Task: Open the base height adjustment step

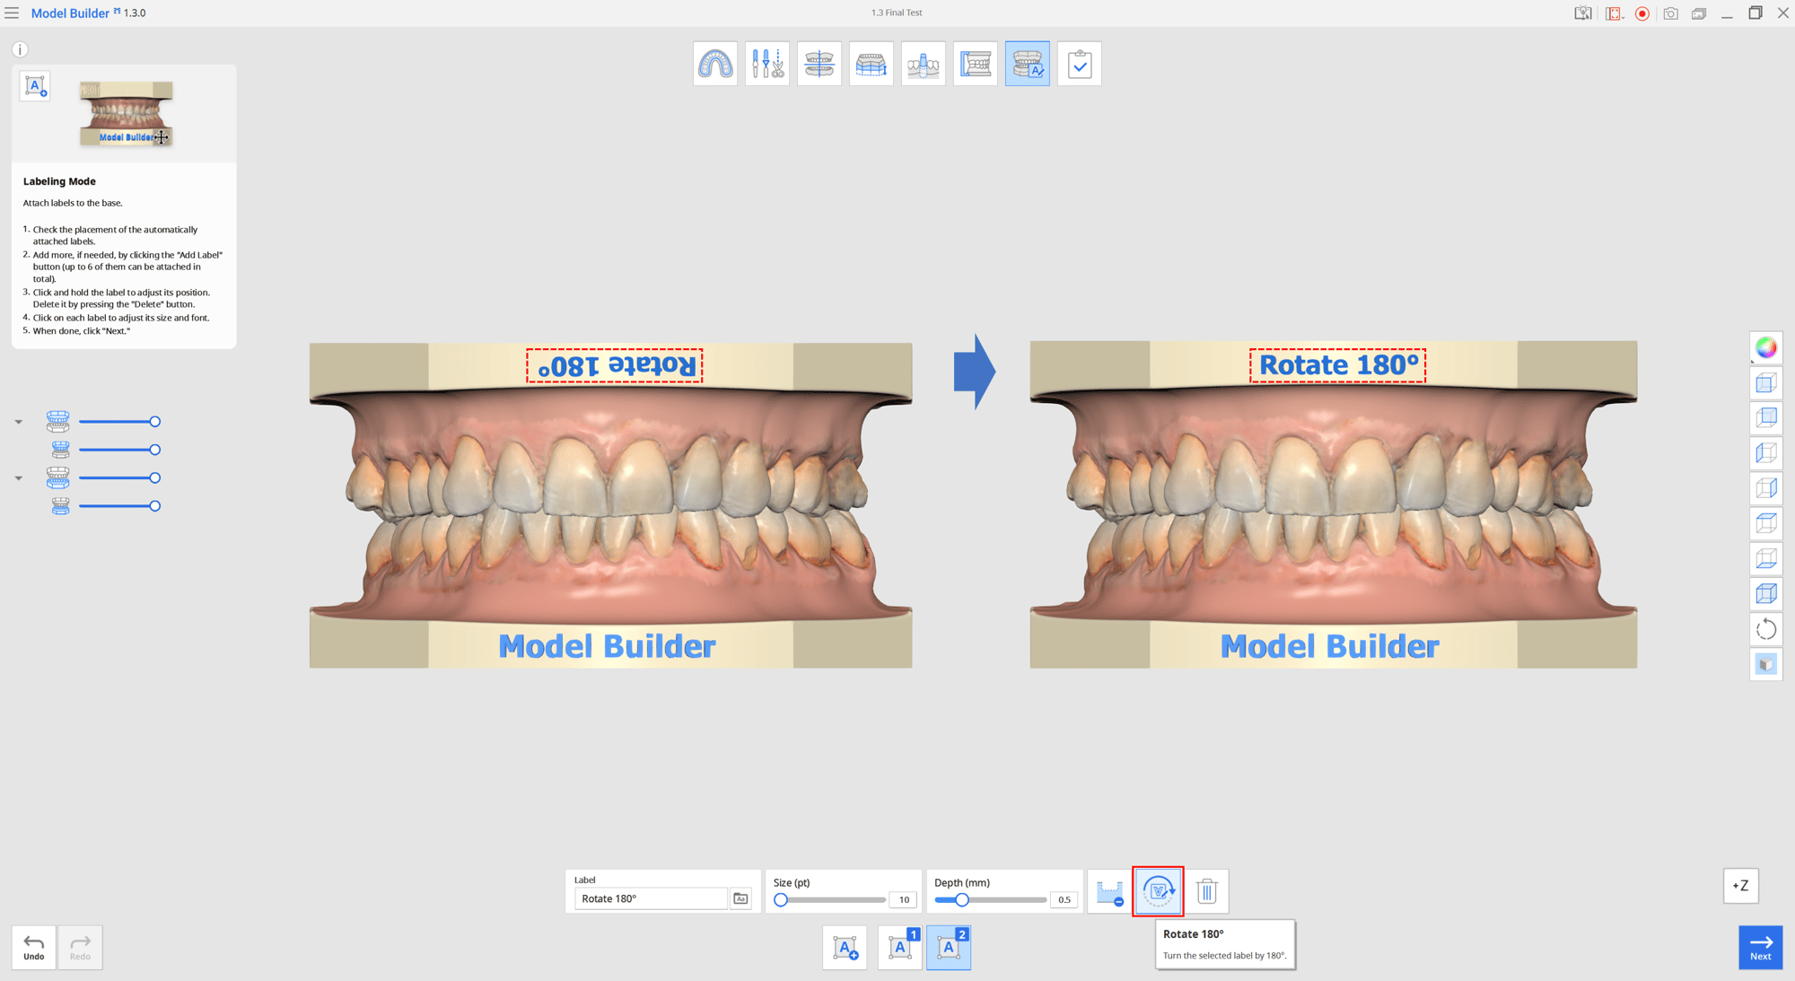Action: click(x=871, y=64)
